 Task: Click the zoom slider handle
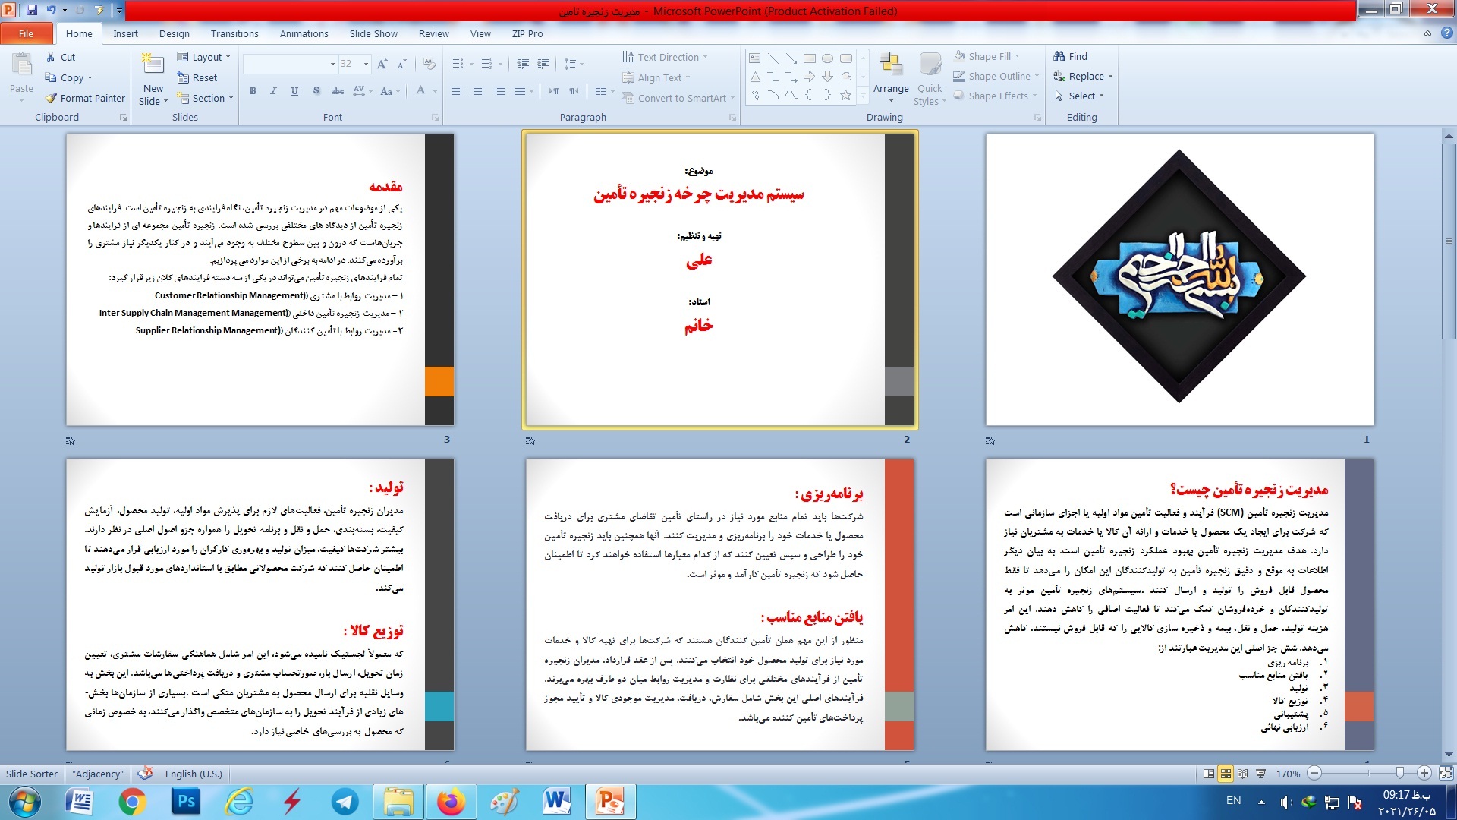pyautogui.click(x=1400, y=773)
